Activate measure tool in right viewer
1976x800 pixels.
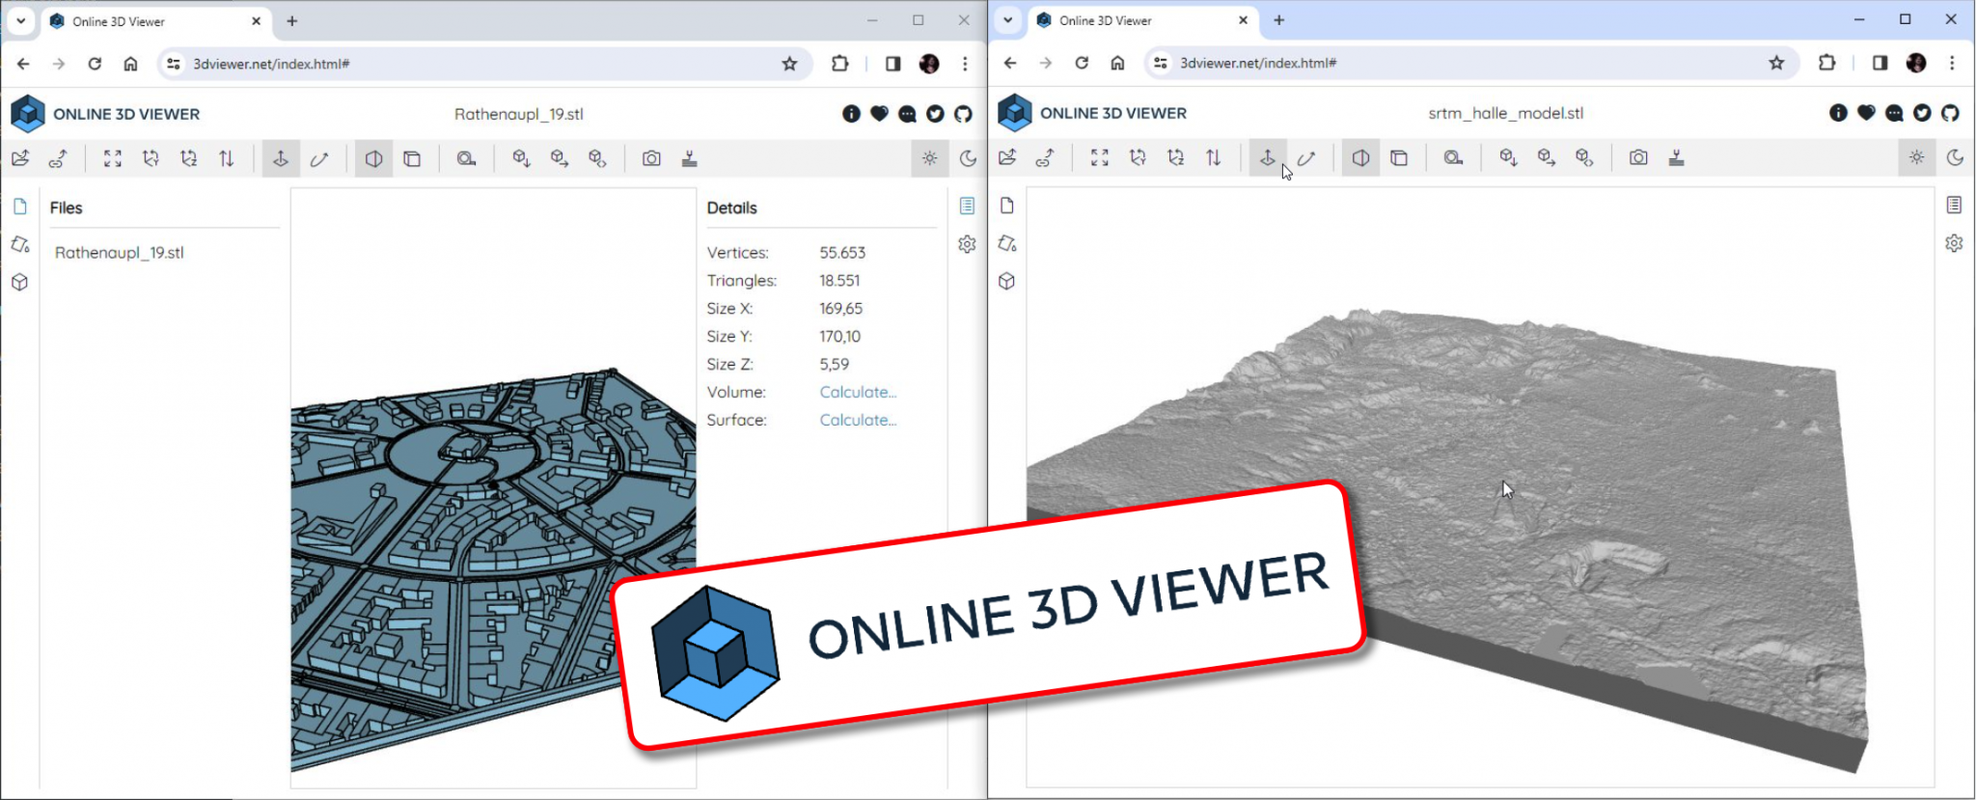1454,157
